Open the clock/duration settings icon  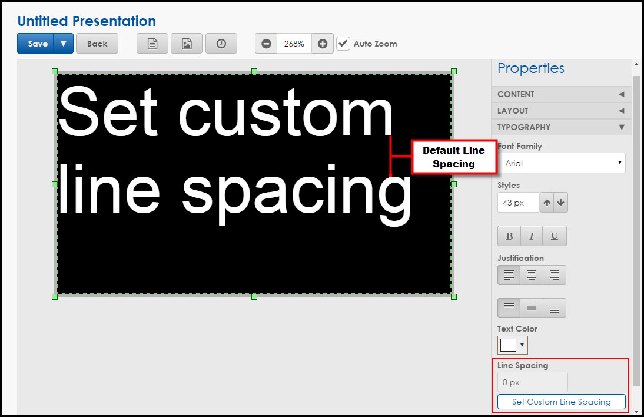pyautogui.click(x=221, y=43)
